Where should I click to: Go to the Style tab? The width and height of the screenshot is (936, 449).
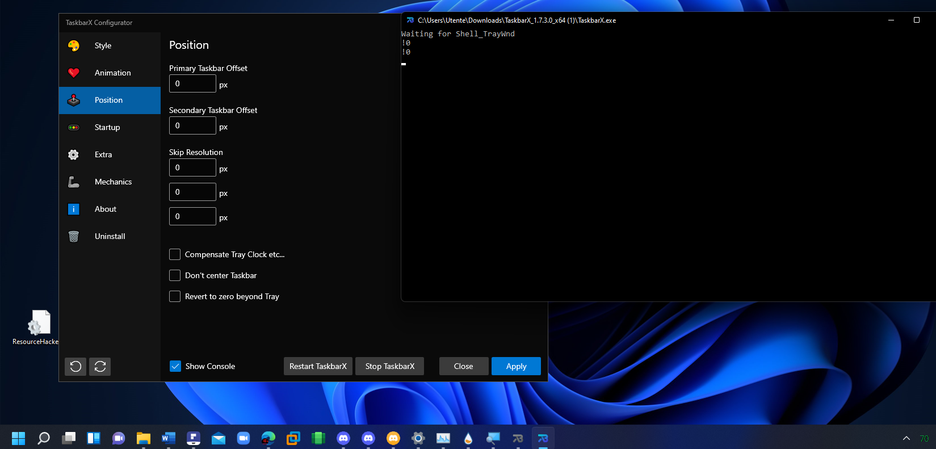coord(103,45)
